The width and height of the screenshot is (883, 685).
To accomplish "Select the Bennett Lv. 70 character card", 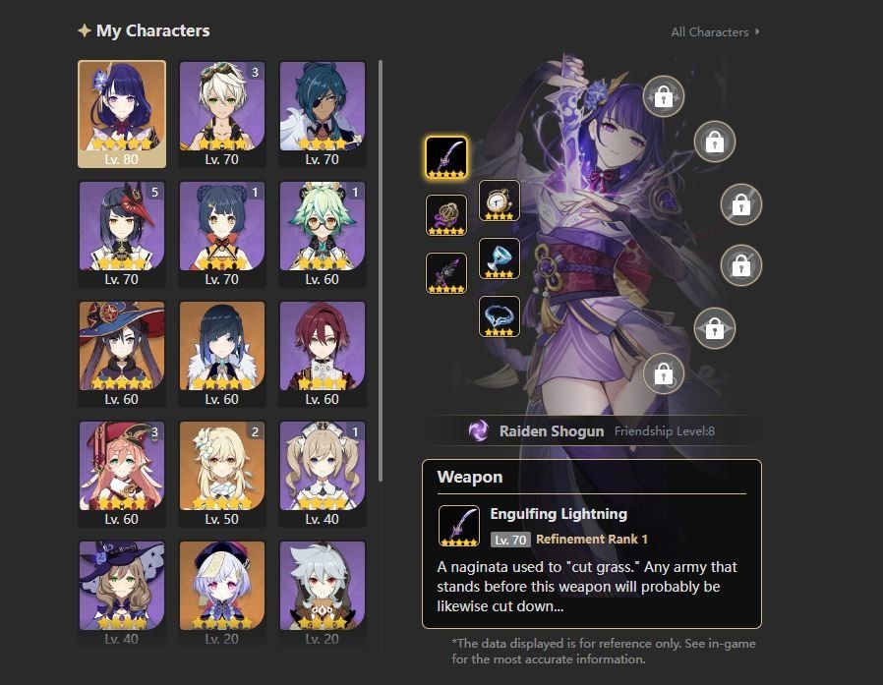I will pyautogui.click(x=222, y=114).
